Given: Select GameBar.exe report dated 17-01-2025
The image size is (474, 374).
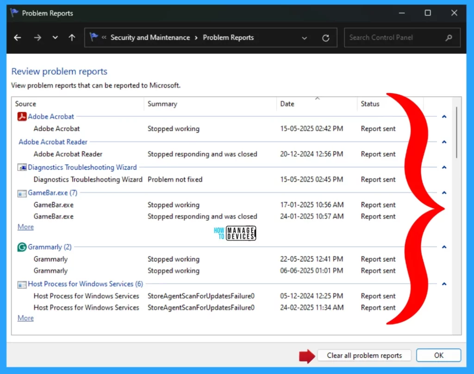Looking at the screenshot, I should 215,205.
